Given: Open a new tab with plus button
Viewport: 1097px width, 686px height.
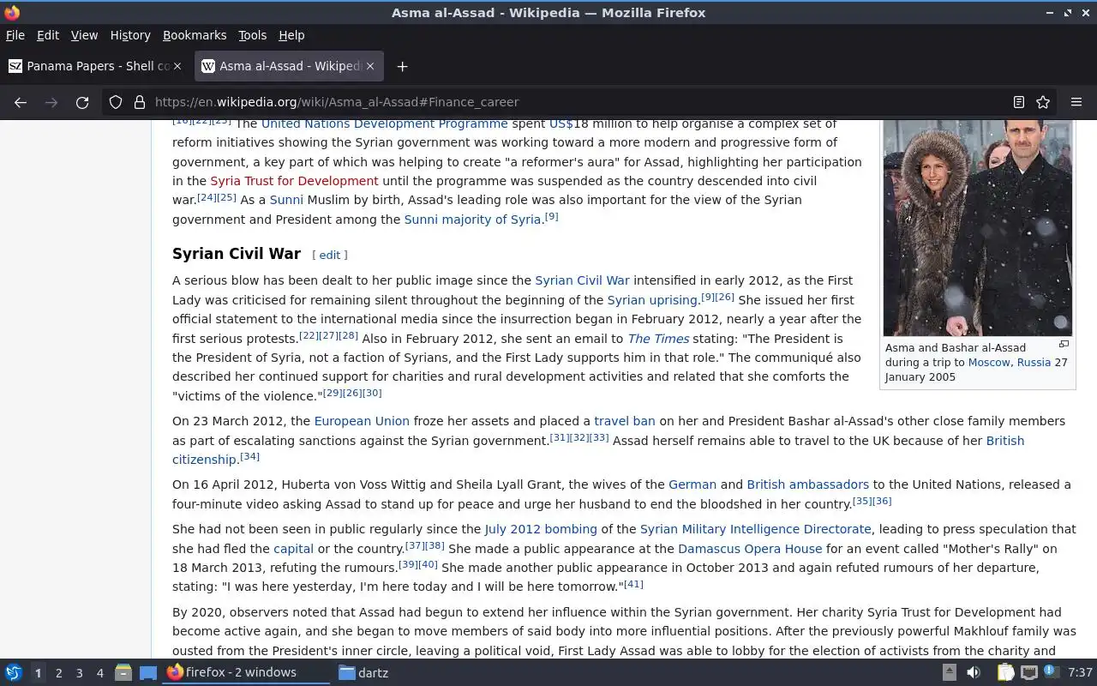Looking at the screenshot, I should click(x=402, y=66).
